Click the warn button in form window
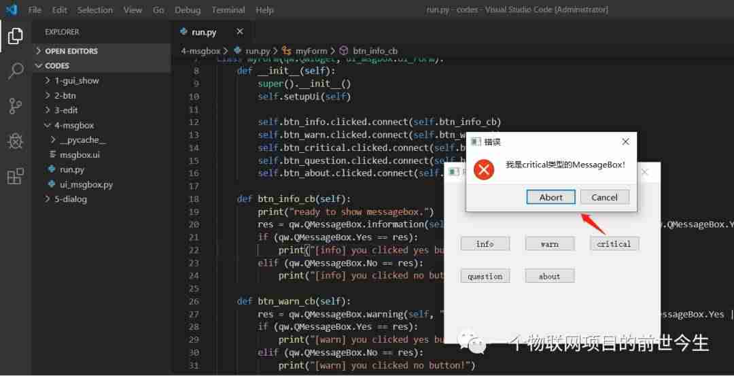The height and width of the screenshot is (376, 734). point(550,243)
